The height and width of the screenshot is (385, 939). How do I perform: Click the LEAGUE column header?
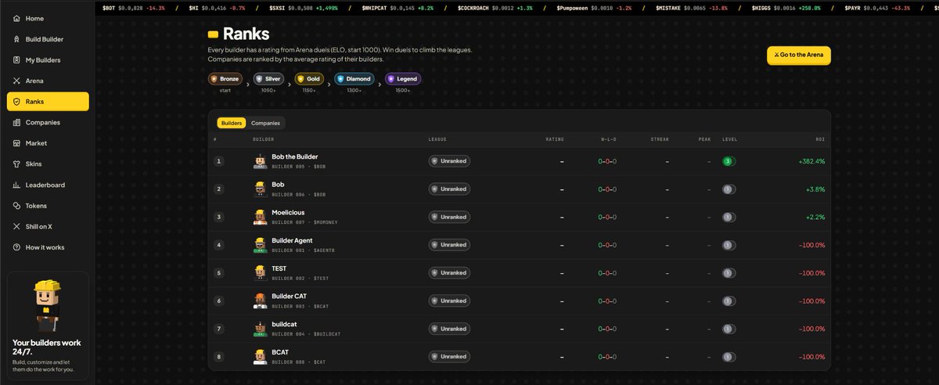point(437,139)
